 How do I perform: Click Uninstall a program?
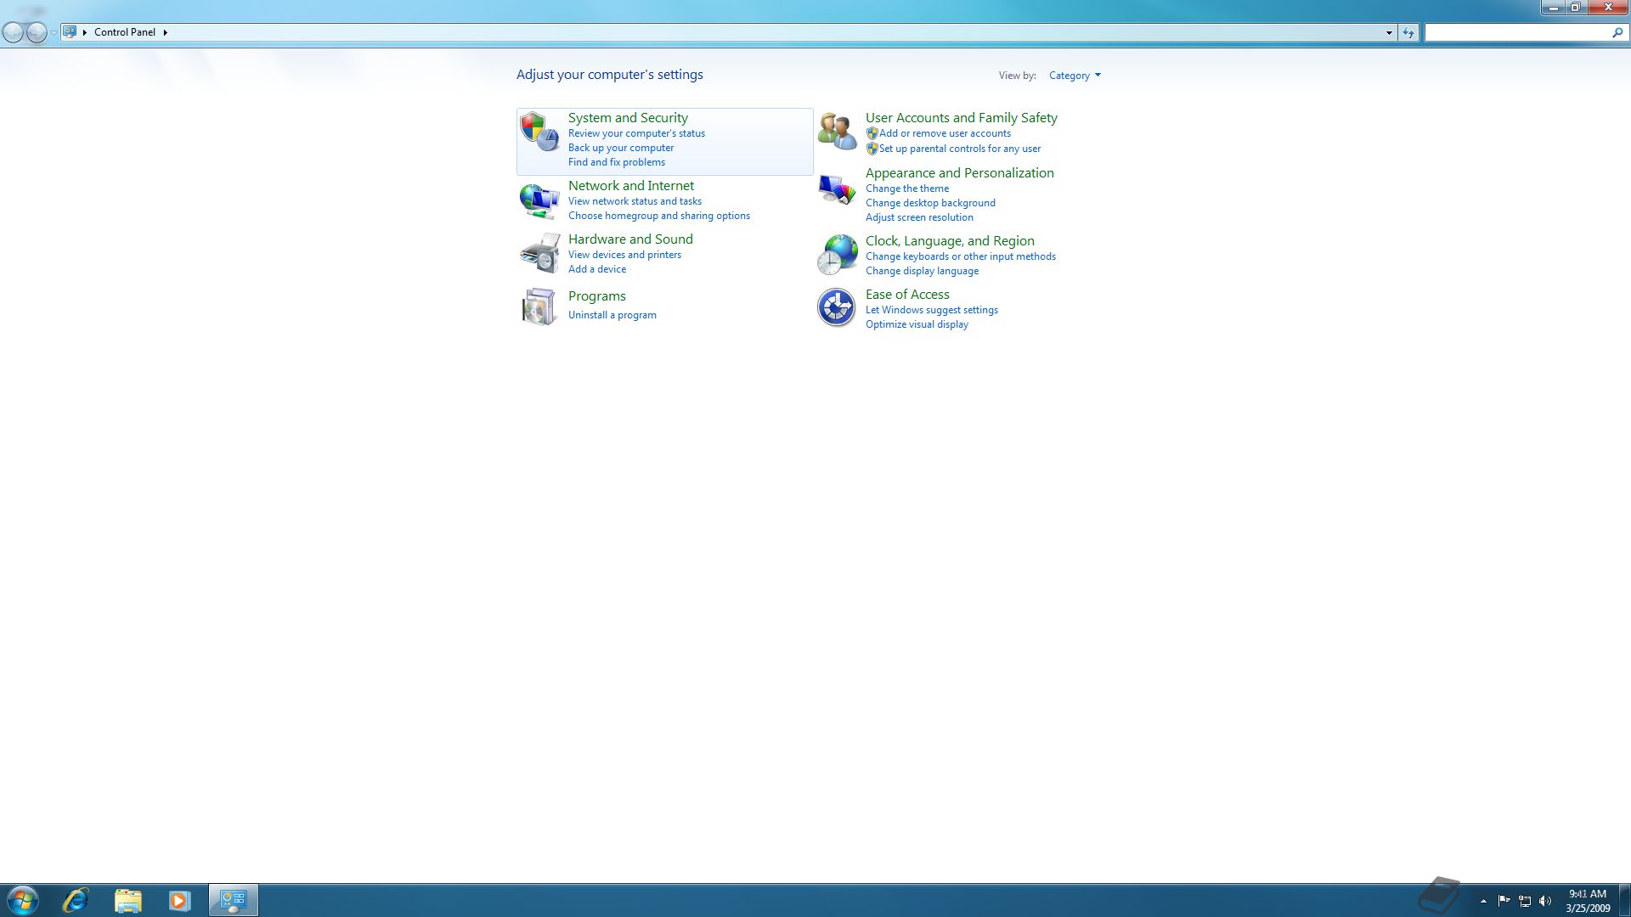612,315
